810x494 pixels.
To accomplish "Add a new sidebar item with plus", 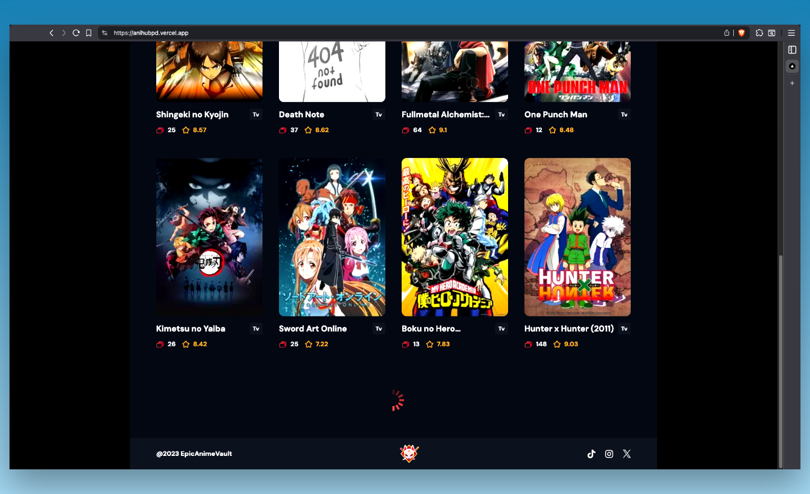I will 792,83.
